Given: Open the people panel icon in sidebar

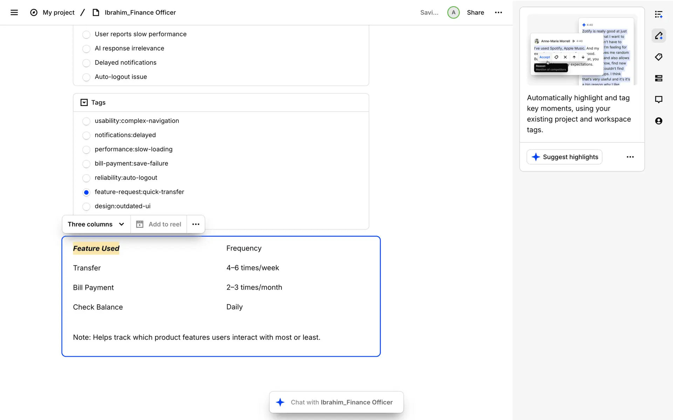Looking at the screenshot, I should (x=659, y=121).
